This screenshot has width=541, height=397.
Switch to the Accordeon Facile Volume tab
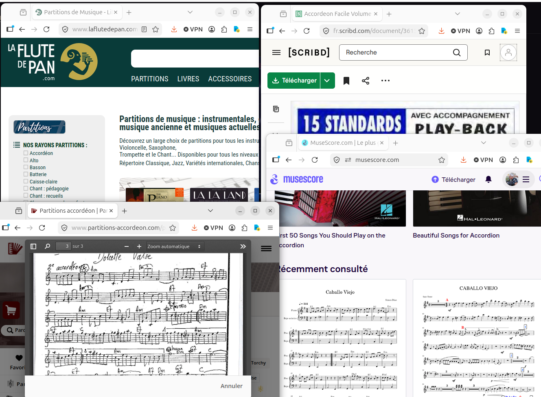pyautogui.click(x=337, y=14)
